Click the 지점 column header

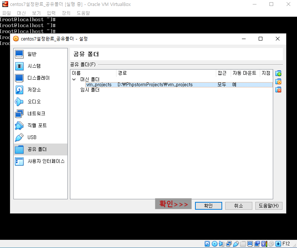coord(266,73)
